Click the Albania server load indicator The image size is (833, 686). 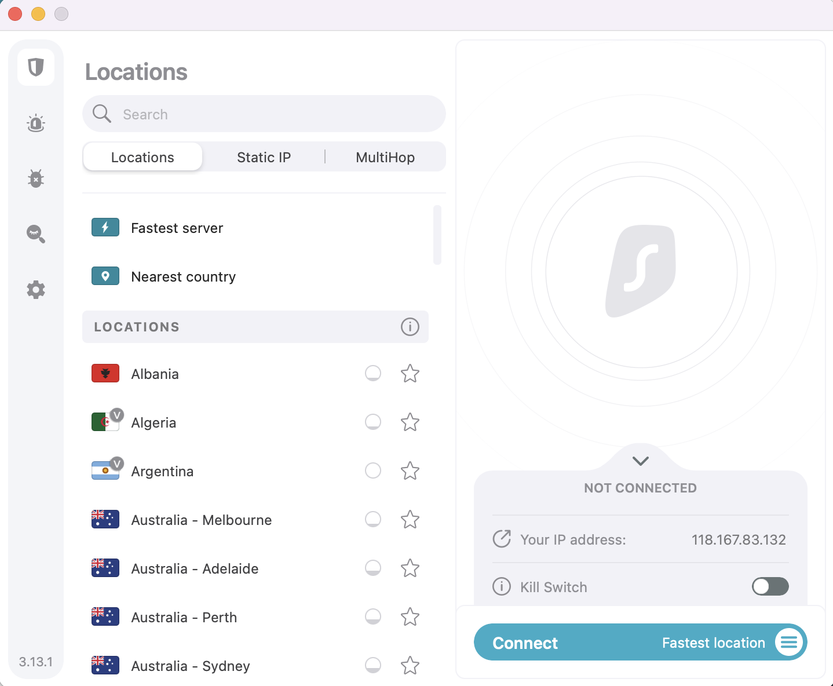tap(373, 373)
